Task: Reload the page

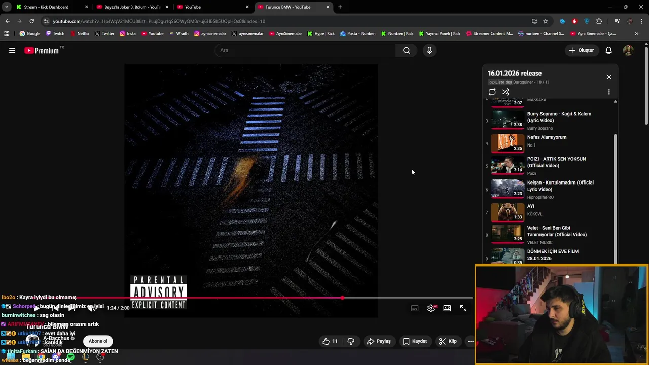Action: coord(31,21)
